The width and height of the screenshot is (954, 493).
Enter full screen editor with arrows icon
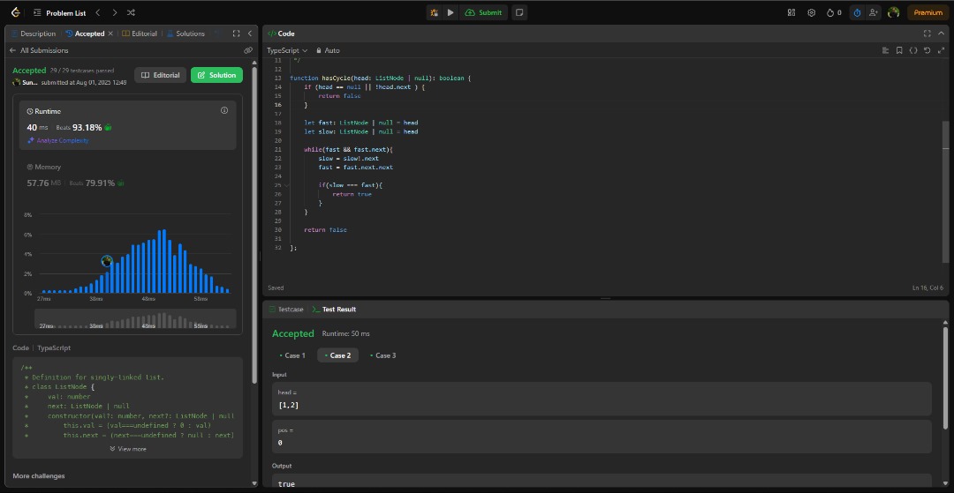[x=941, y=50]
